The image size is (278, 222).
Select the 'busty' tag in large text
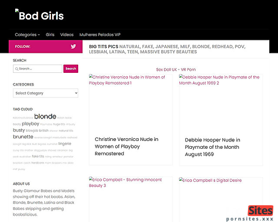[19, 130]
